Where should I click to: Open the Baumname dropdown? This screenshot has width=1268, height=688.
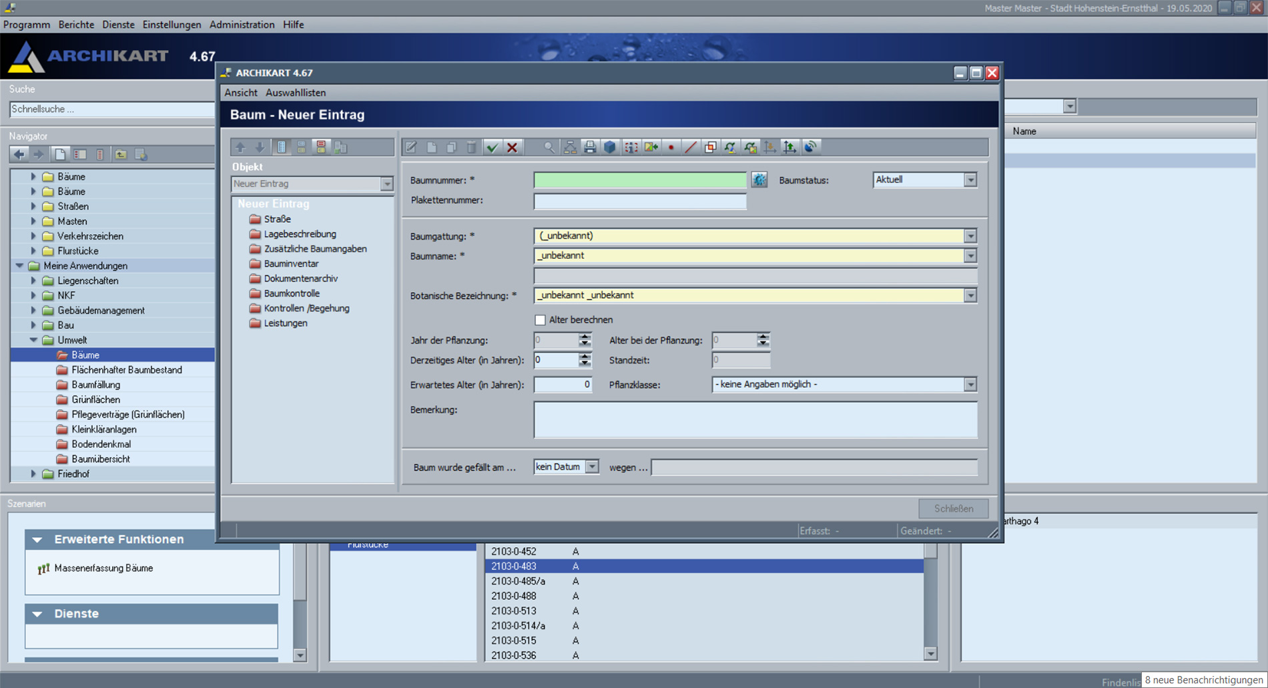[x=970, y=256]
